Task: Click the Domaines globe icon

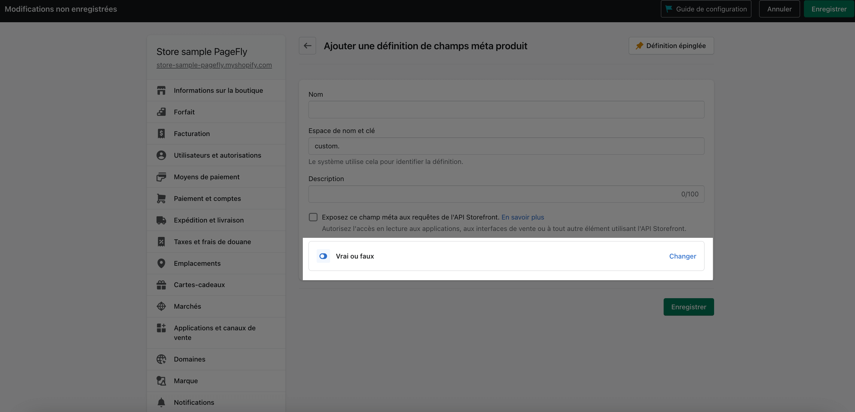Action: (x=161, y=359)
